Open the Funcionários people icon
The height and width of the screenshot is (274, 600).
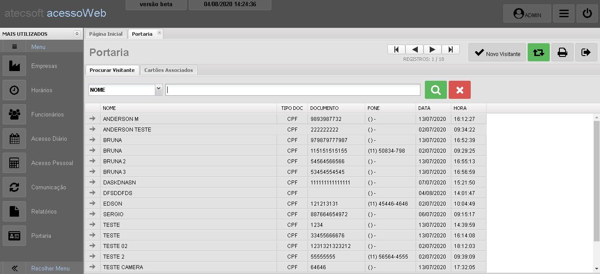point(15,115)
